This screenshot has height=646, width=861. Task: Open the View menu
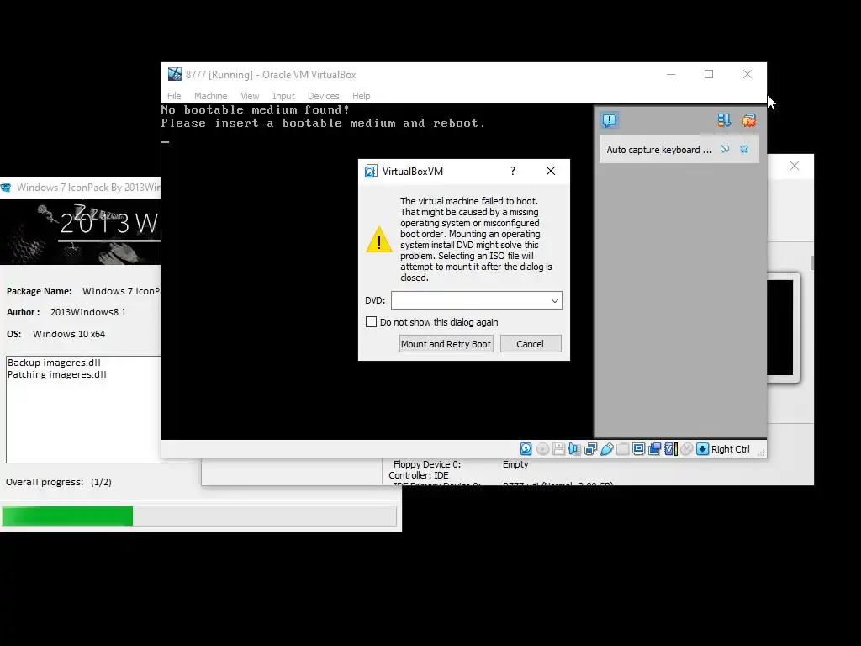point(250,96)
